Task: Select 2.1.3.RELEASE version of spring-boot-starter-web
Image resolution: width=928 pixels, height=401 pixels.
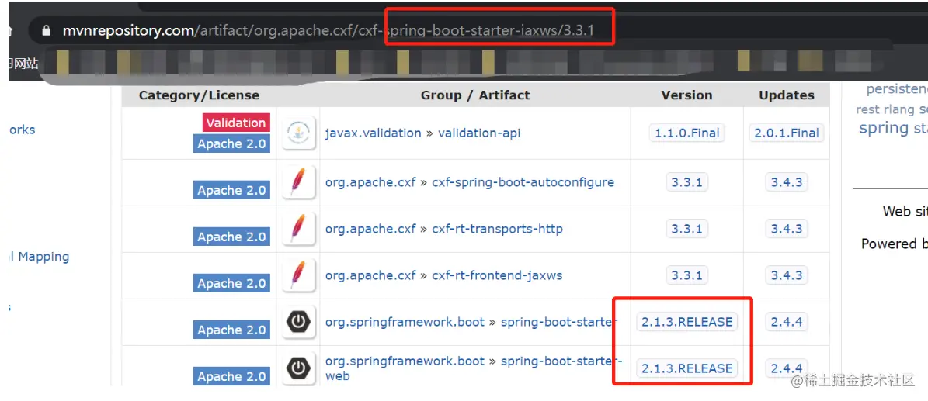Action: pos(687,368)
